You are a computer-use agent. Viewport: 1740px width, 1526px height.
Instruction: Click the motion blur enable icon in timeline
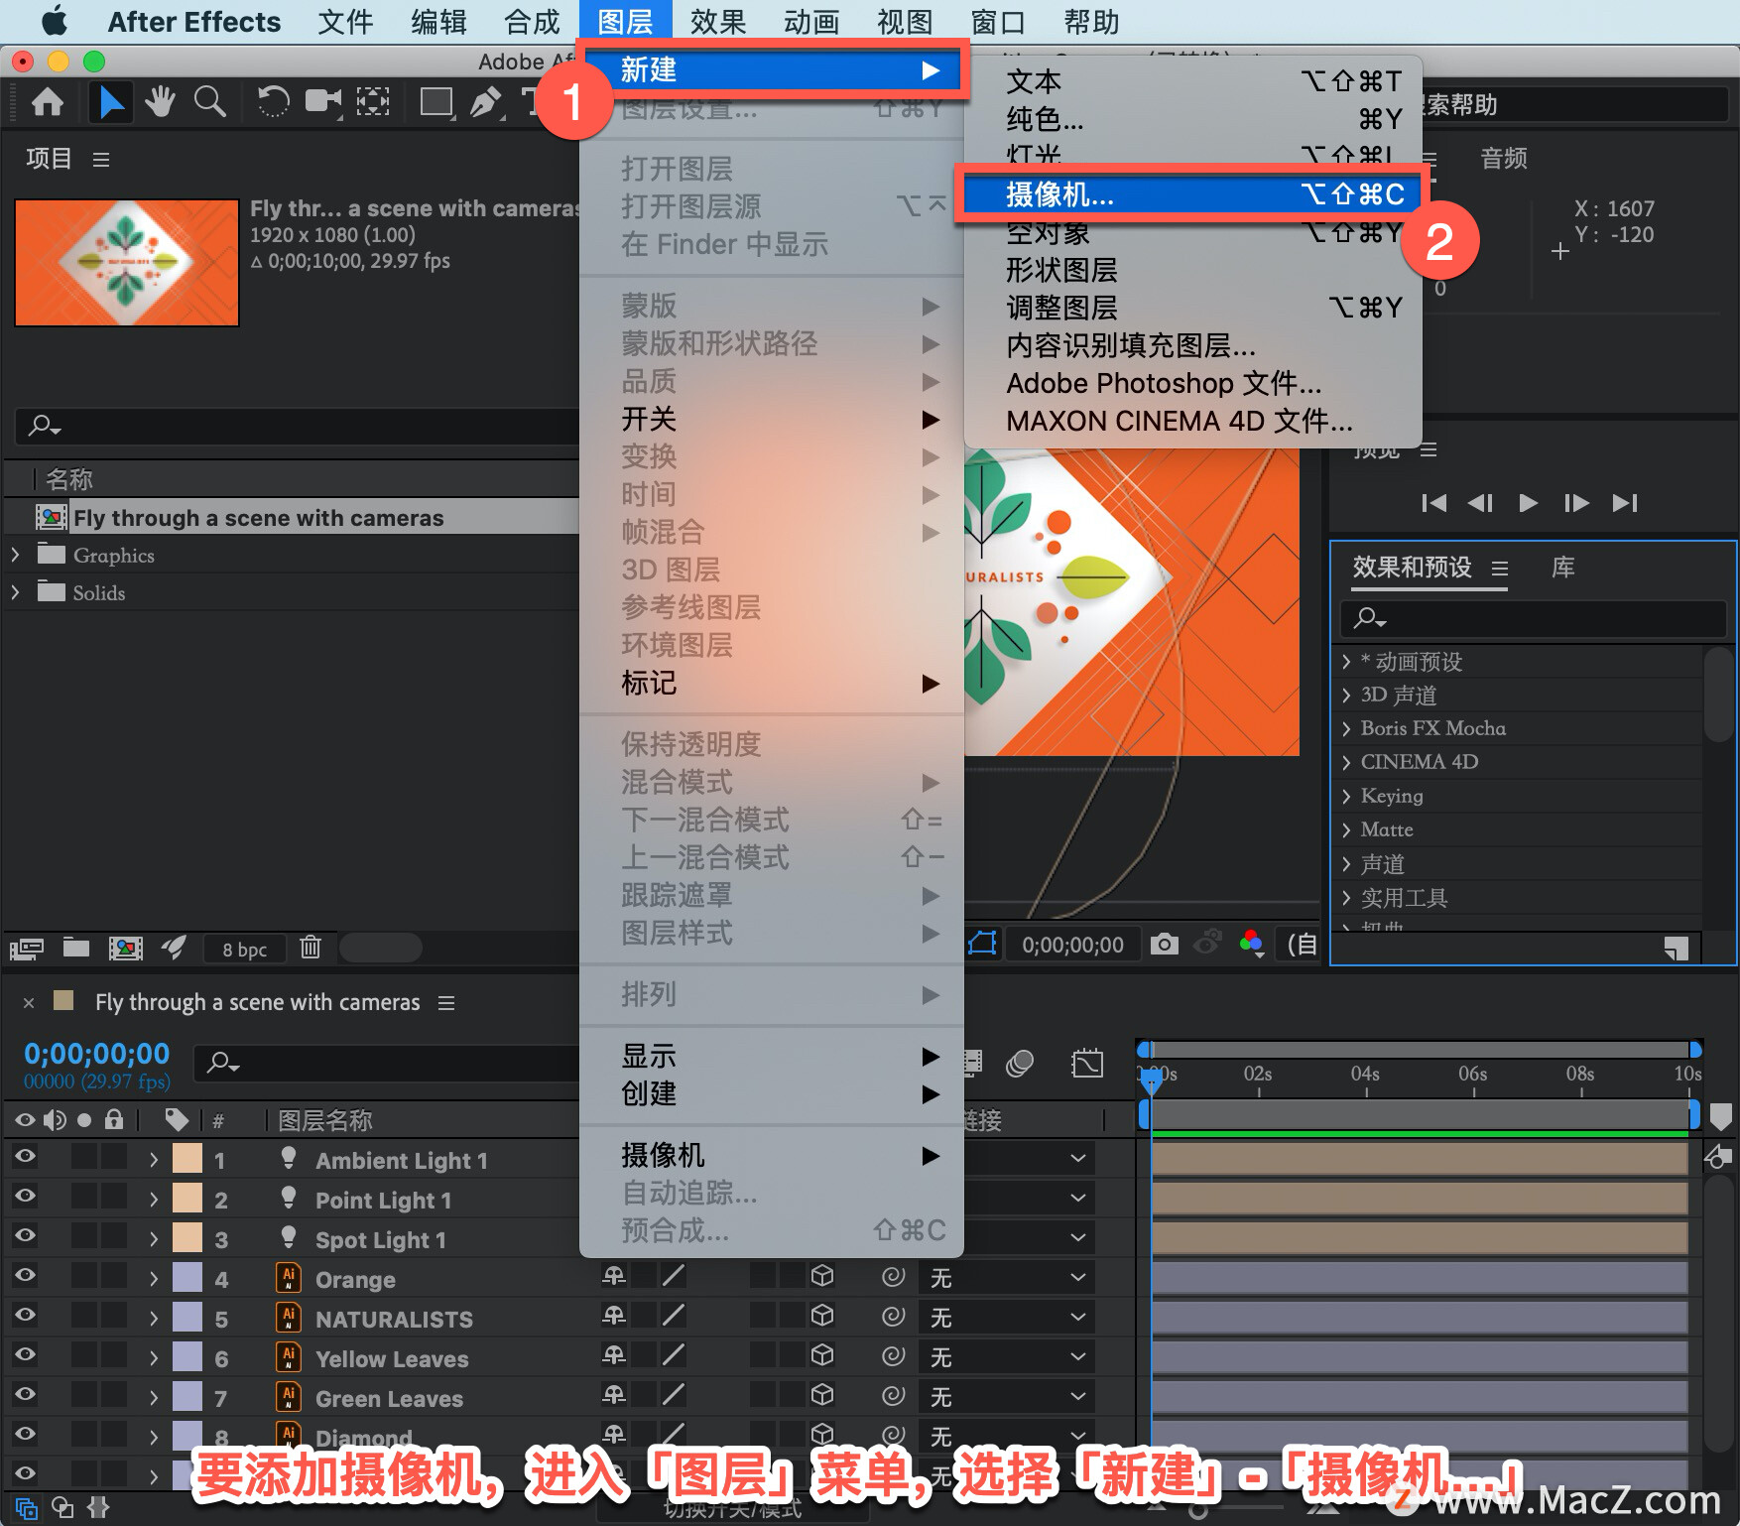tap(1020, 1064)
